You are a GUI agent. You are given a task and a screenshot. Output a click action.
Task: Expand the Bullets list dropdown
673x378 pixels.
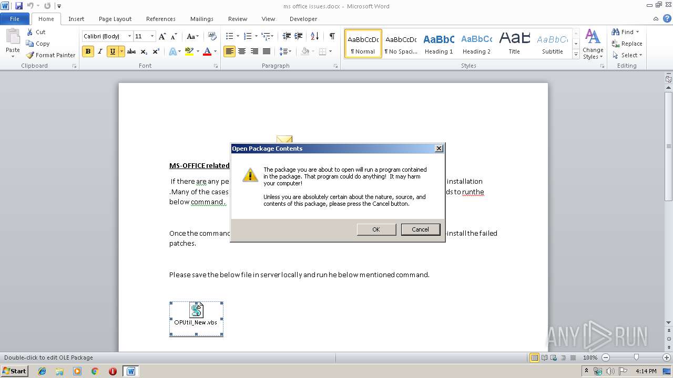(x=238, y=36)
